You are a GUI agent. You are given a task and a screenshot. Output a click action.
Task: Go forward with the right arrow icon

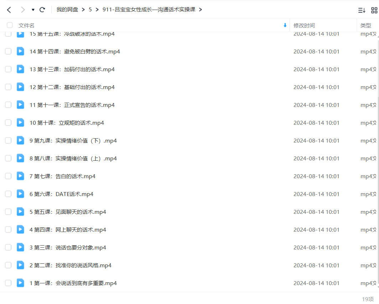tap(23, 10)
